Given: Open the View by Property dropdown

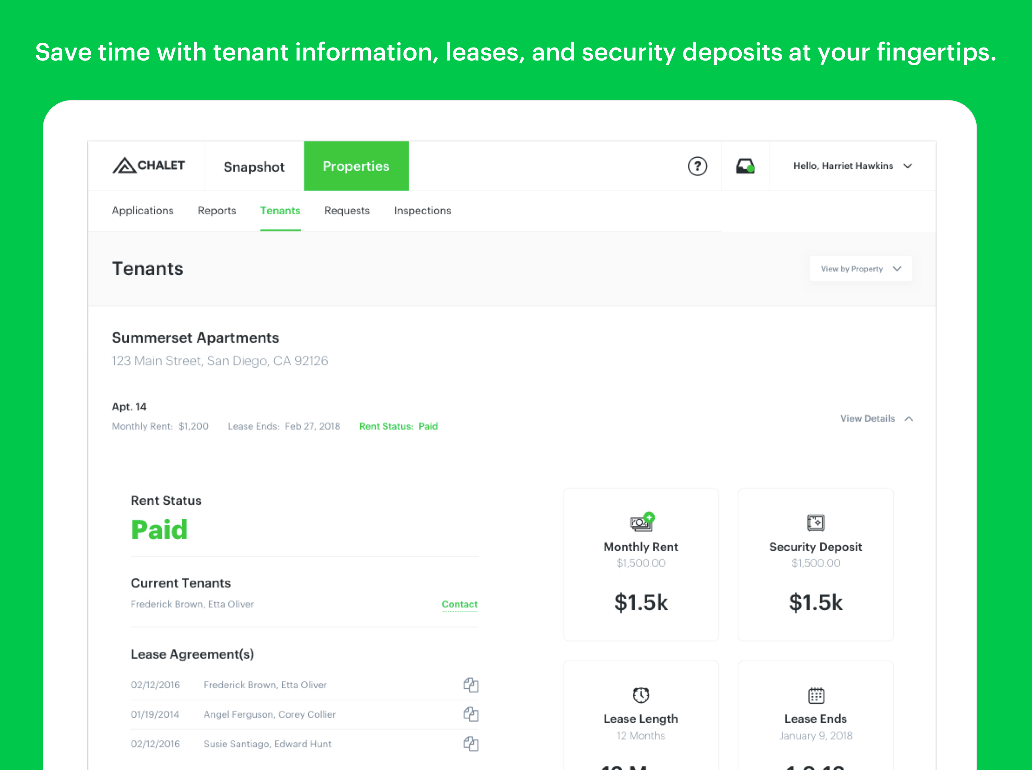Looking at the screenshot, I should coord(860,269).
